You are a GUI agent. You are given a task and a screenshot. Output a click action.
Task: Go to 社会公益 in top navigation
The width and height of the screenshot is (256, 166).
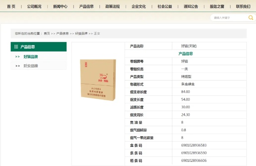pyautogui.click(x=165, y=7)
